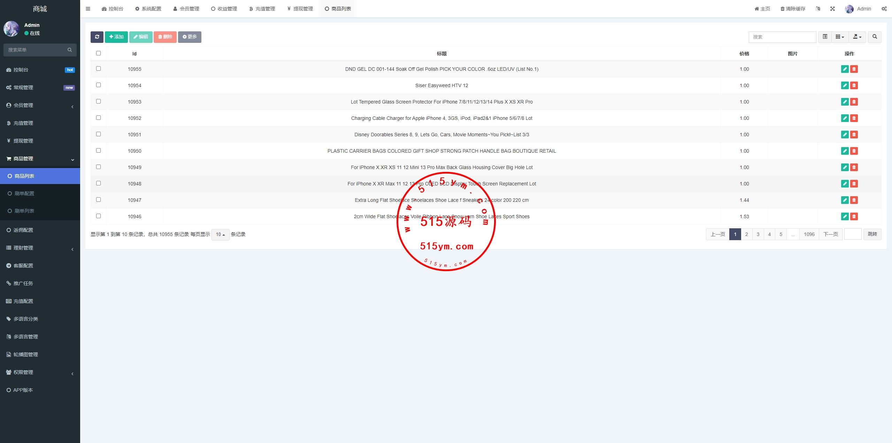Click the red delete icon for row 10952
Viewport: 892px width, 443px height.
(x=854, y=118)
